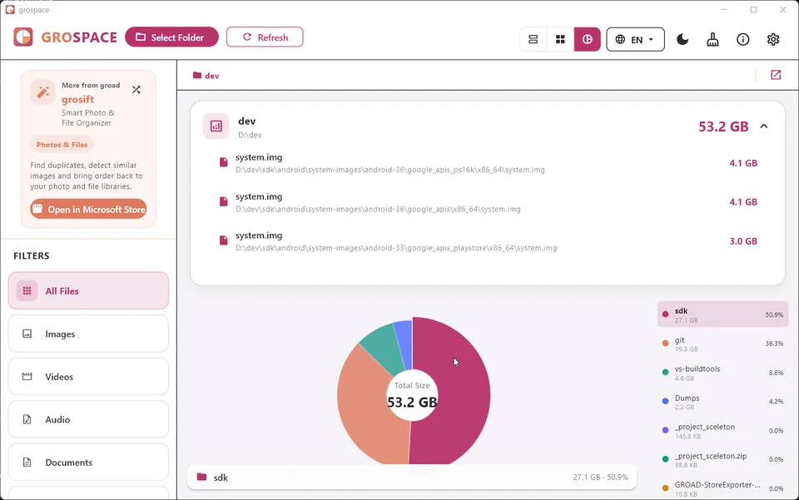The image size is (799, 500).
Task: Select the android-33 playstore system.img file
Action: 488,241
